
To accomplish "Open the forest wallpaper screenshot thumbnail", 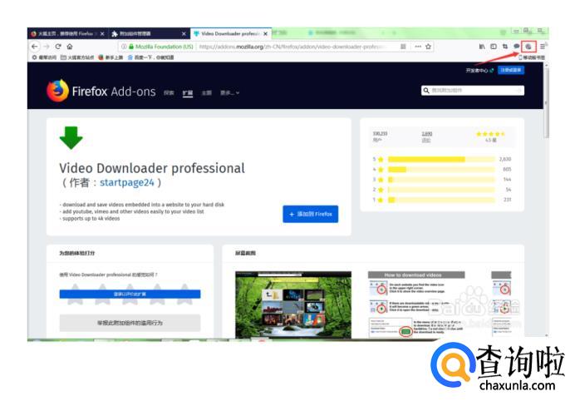I will point(293,305).
